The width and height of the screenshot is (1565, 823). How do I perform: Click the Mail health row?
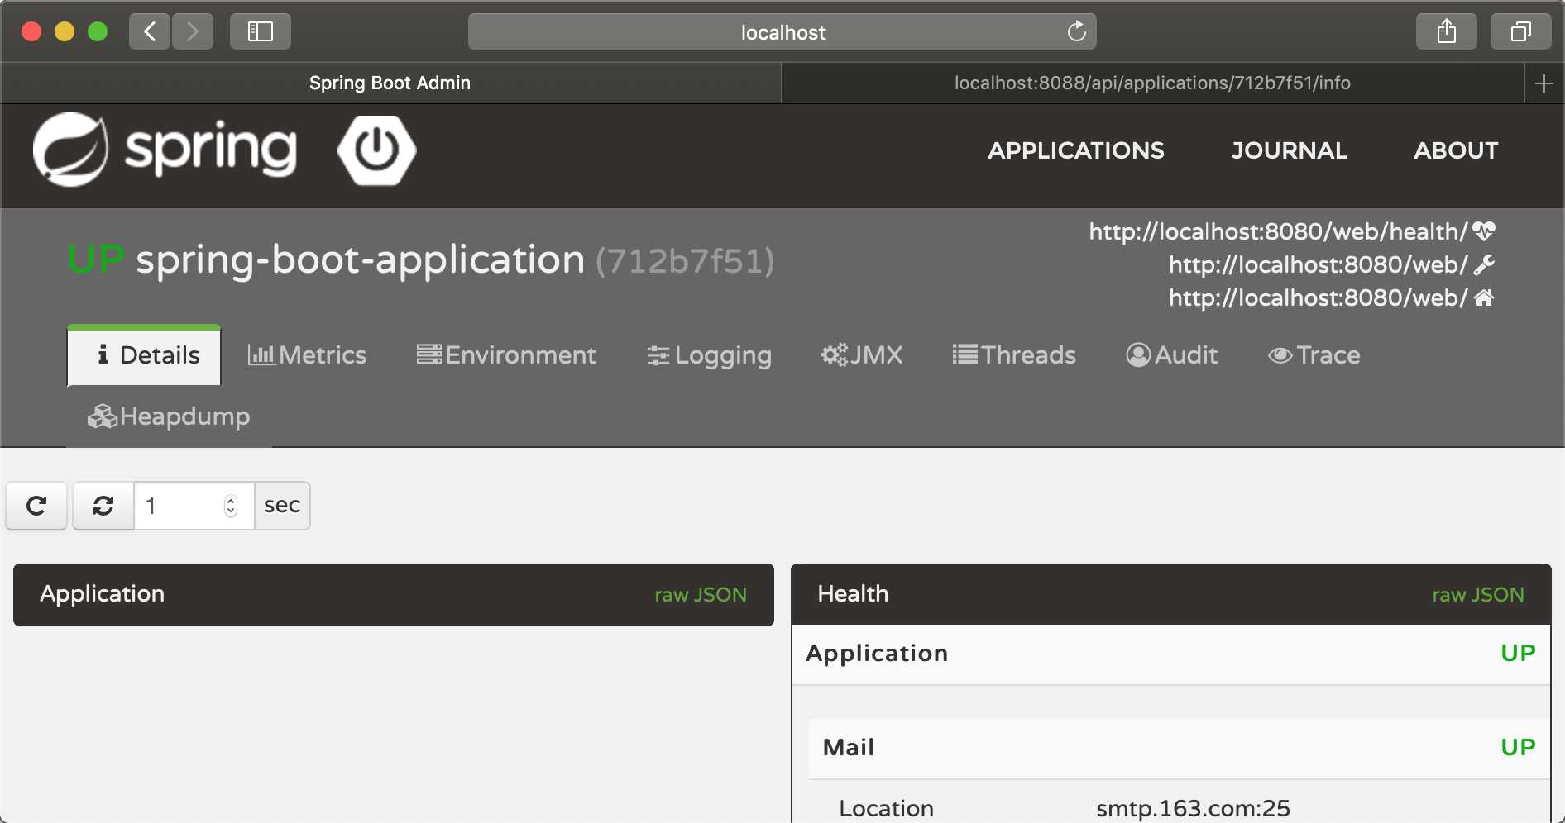coord(1179,748)
